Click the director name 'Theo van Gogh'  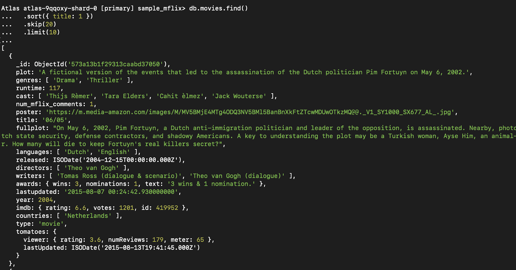pos(91,168)
